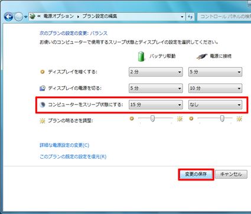Select 電源オプション in the breadcrumb
Screen dimensions: 251x214
58,16
